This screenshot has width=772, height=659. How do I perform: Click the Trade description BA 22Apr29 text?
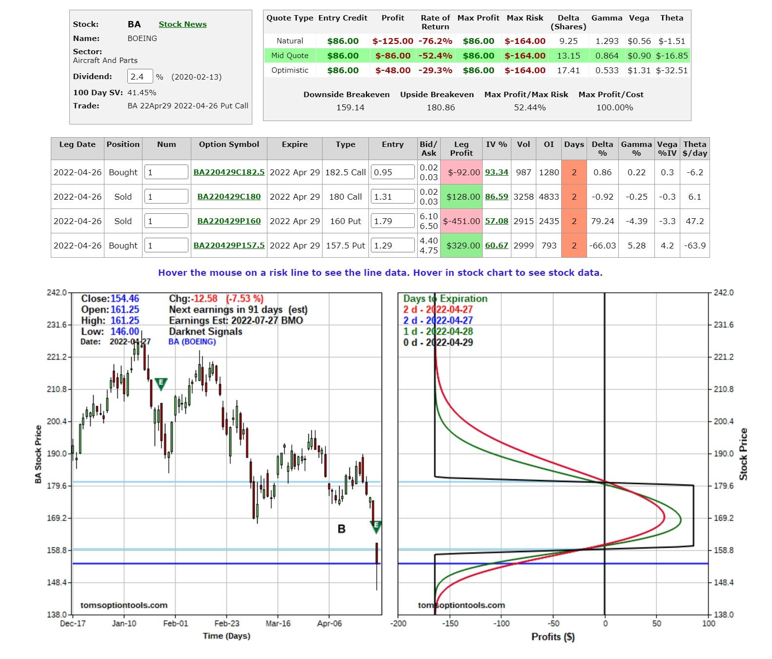(188, 105)
